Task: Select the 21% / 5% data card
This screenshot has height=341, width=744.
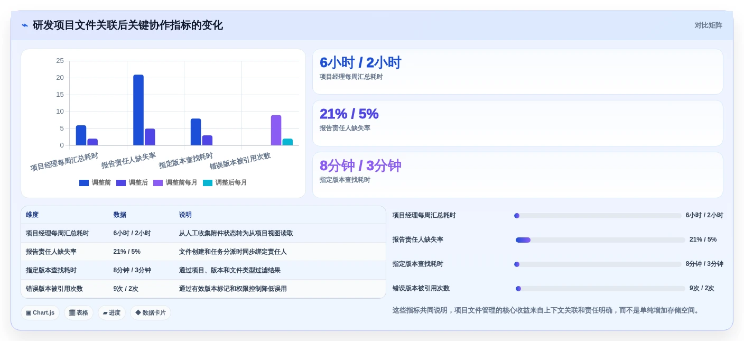Action: [x=517, y=123]
